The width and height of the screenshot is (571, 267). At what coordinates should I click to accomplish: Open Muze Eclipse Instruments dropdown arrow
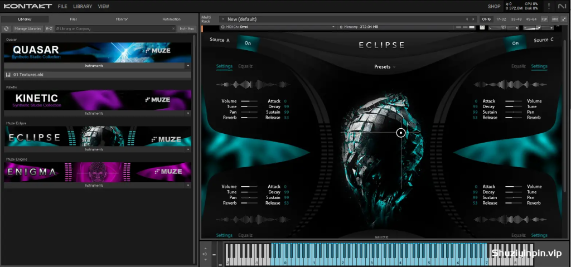[188, 149]
